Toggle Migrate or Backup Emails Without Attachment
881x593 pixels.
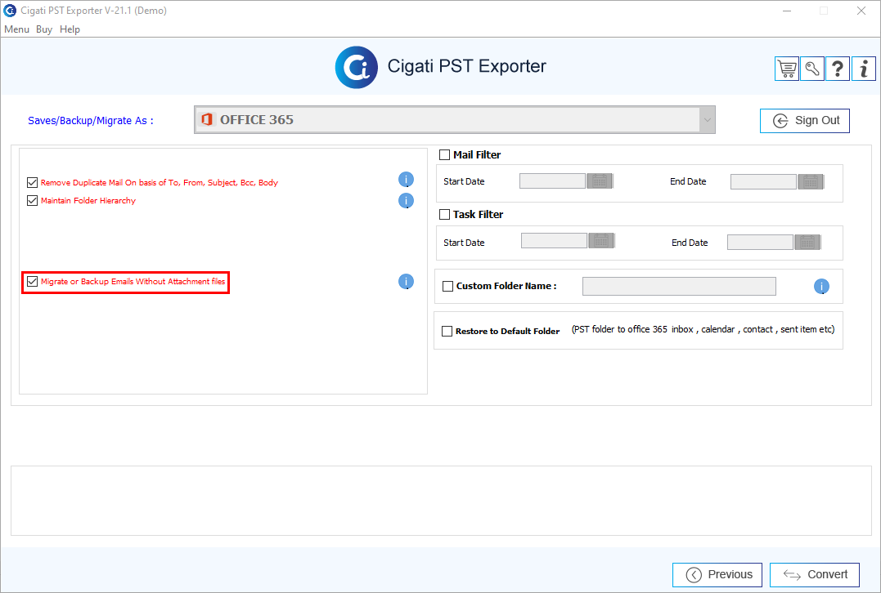[32, 281]
